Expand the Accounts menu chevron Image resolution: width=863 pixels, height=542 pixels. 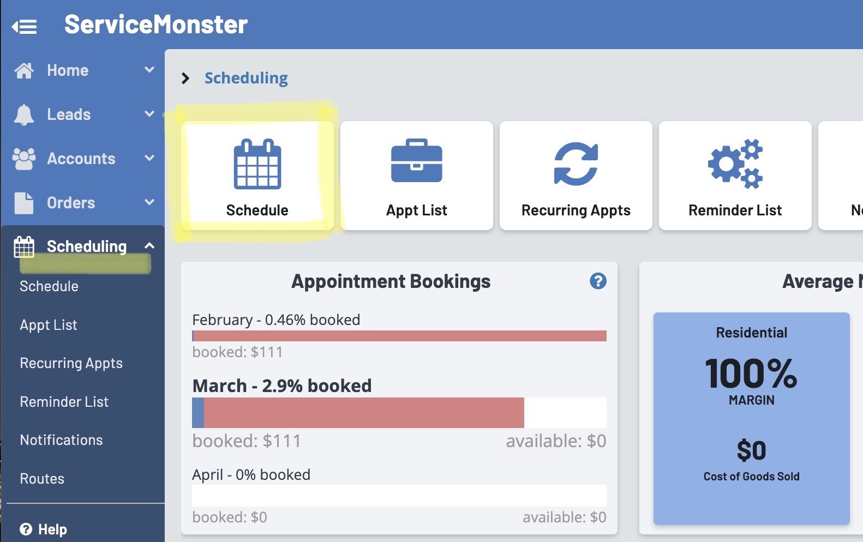point(149,158)
